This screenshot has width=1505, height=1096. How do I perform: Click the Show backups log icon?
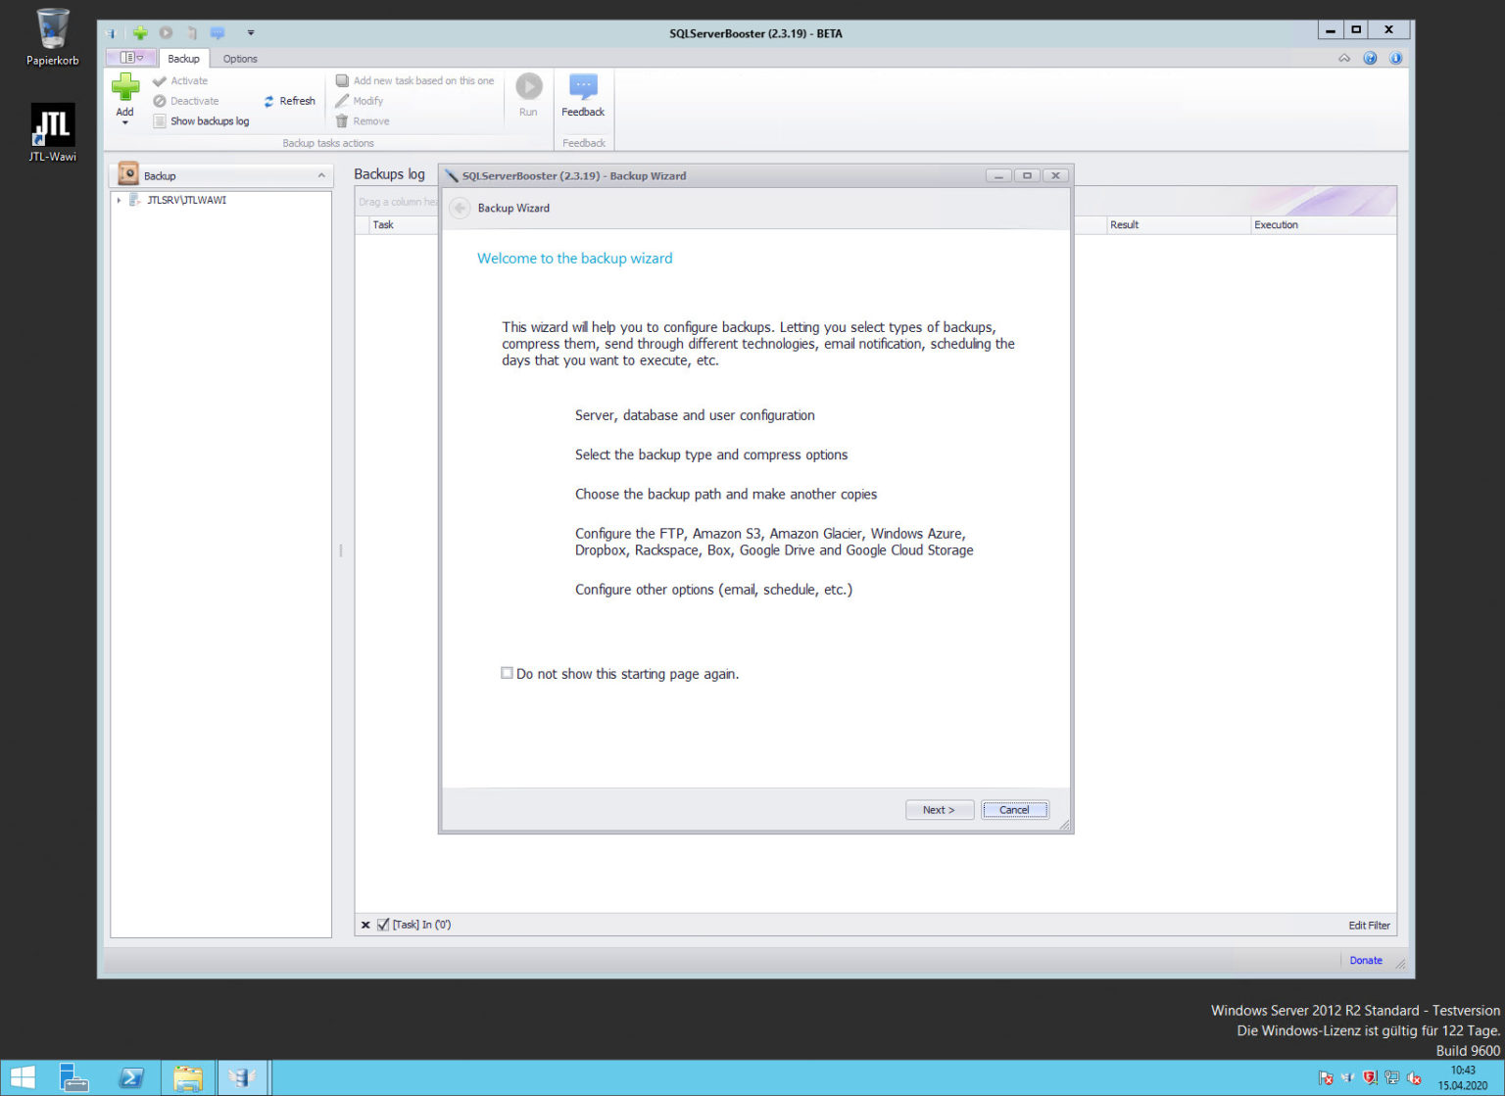click(x=160, y=121)
